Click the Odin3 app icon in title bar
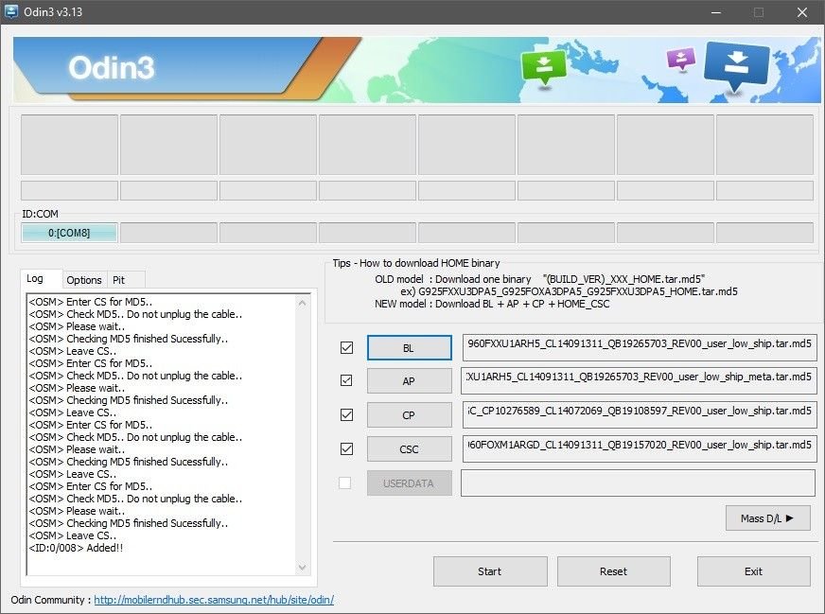This screenshot has width=825, height=614. tap(10, 11)
